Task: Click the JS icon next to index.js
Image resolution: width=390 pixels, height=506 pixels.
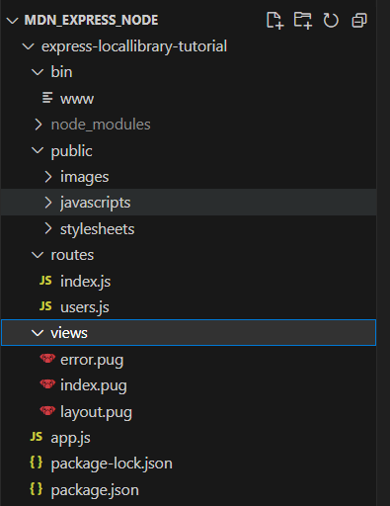Action: (45, 281)
